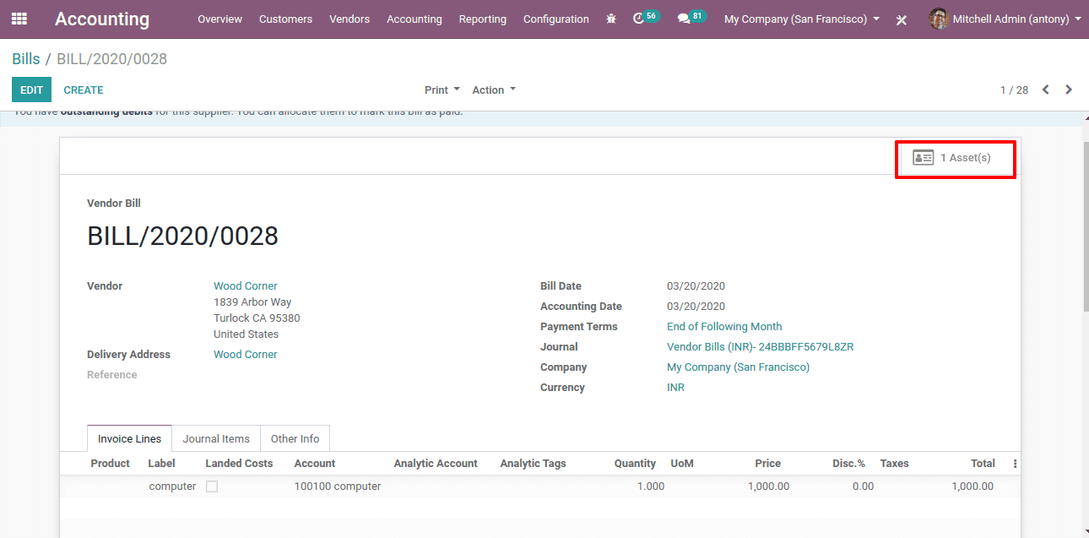Click the '100100 computer' account cell
The width and height of the screenshot is (1089, 538).
338,486
